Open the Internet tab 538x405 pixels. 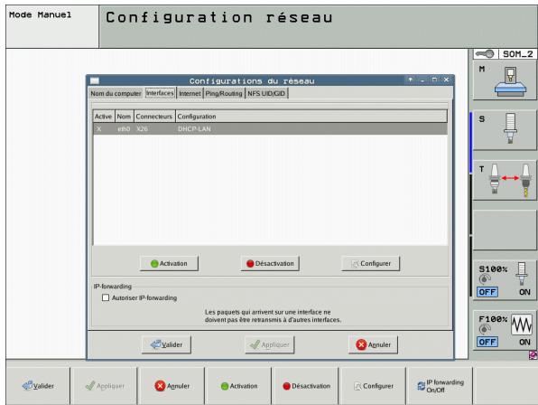pos(190,93)
